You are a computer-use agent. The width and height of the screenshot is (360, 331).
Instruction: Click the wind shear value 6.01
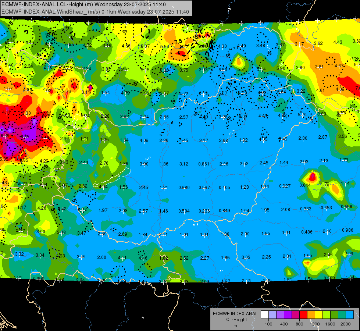[243, 117]
